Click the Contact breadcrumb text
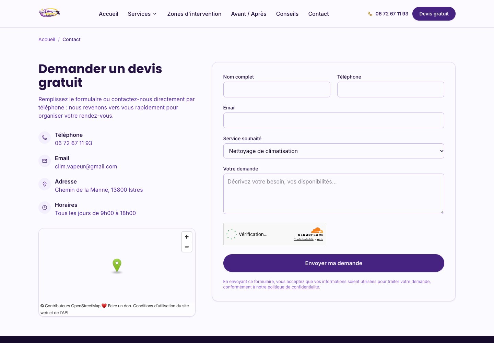 point(71,39)
